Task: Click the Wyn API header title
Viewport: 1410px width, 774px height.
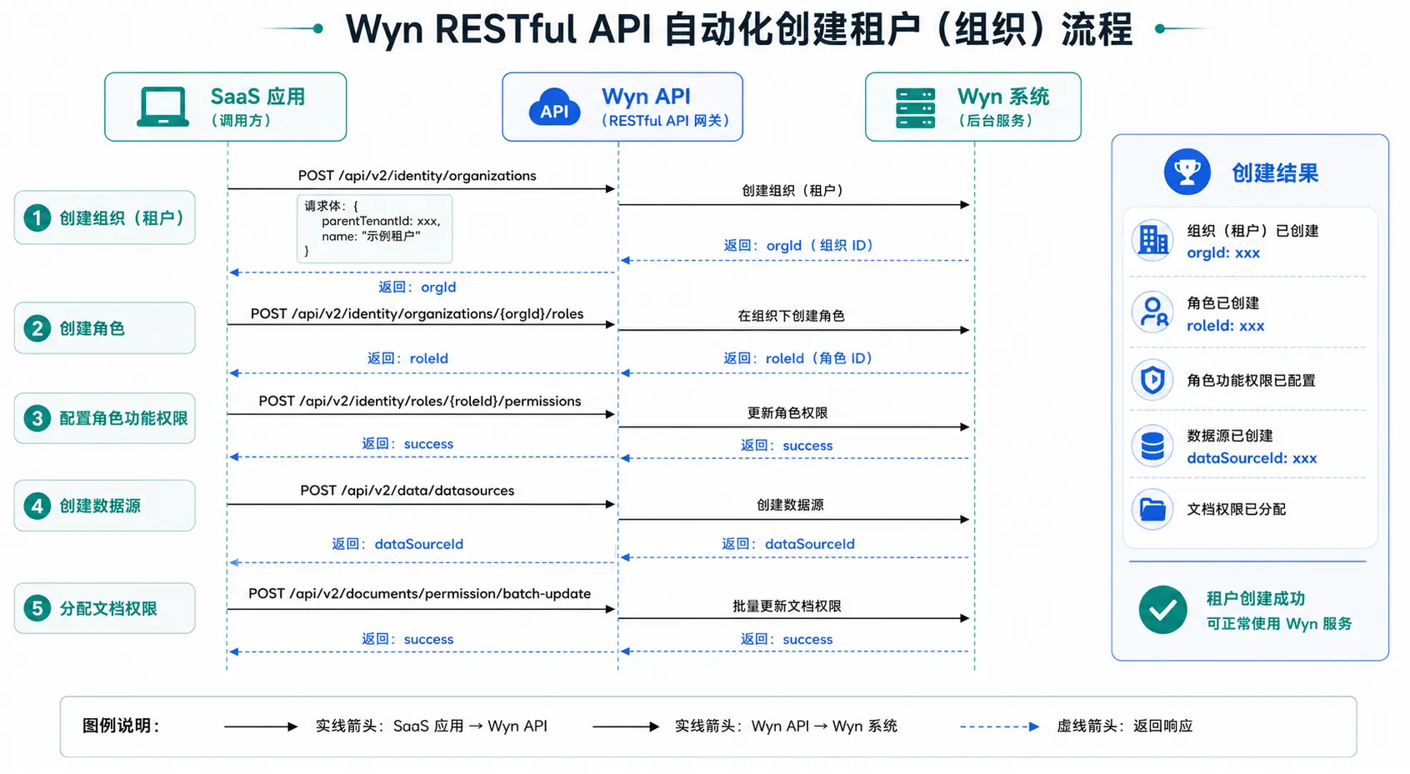Action: [646, 97]
